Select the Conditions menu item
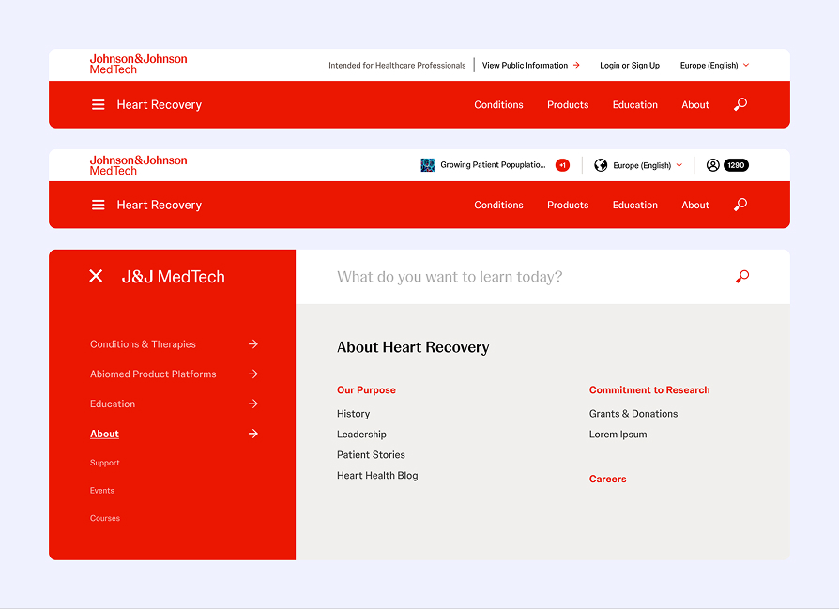Screen dimensions: 839x610 tap(498, 104)
